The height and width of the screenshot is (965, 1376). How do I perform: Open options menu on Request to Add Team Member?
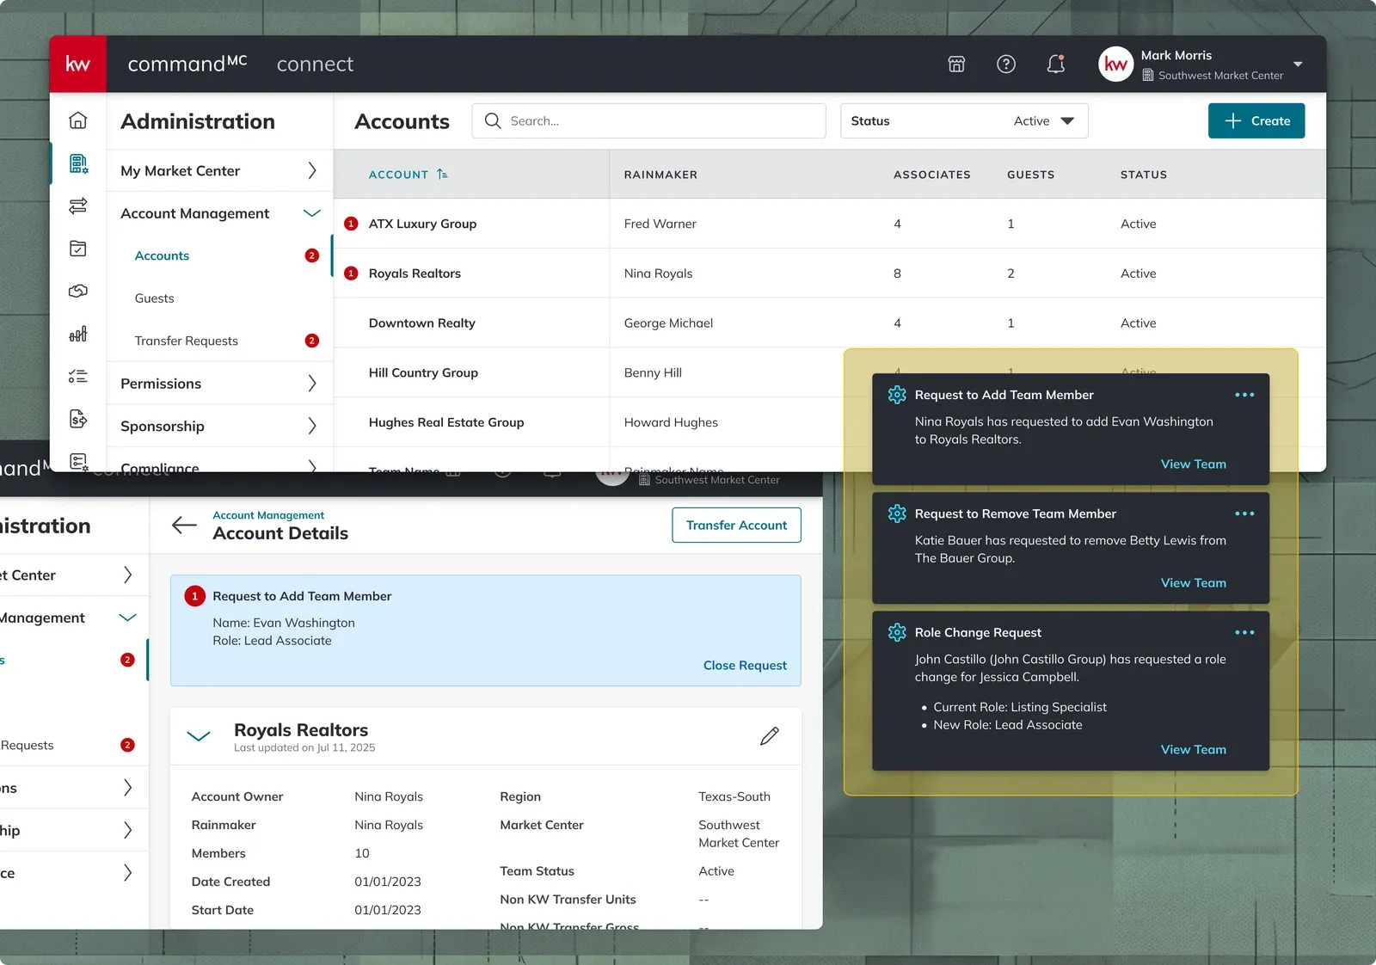tap(1244, 395)
